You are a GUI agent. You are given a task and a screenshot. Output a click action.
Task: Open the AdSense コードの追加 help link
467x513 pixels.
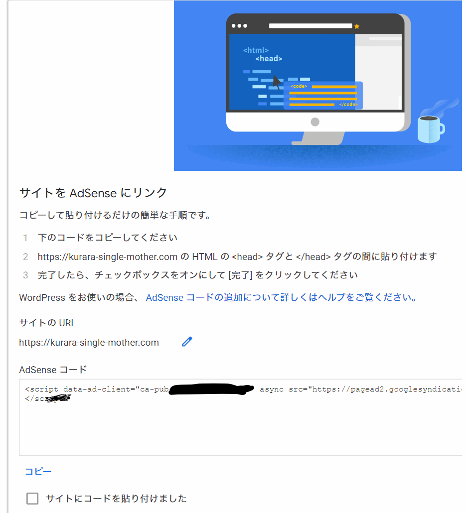coord(282,297)
